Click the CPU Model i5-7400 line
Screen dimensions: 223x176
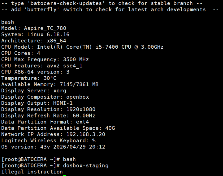[82, 47]
